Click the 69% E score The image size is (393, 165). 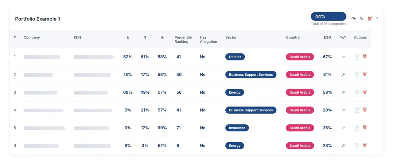(x=128, y=92)
